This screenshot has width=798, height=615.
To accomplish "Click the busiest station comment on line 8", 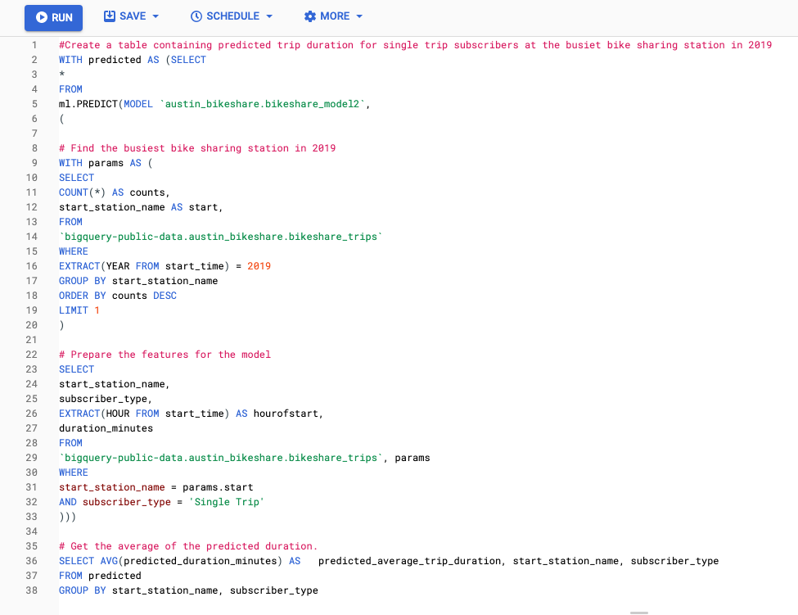I will [196, 147].
